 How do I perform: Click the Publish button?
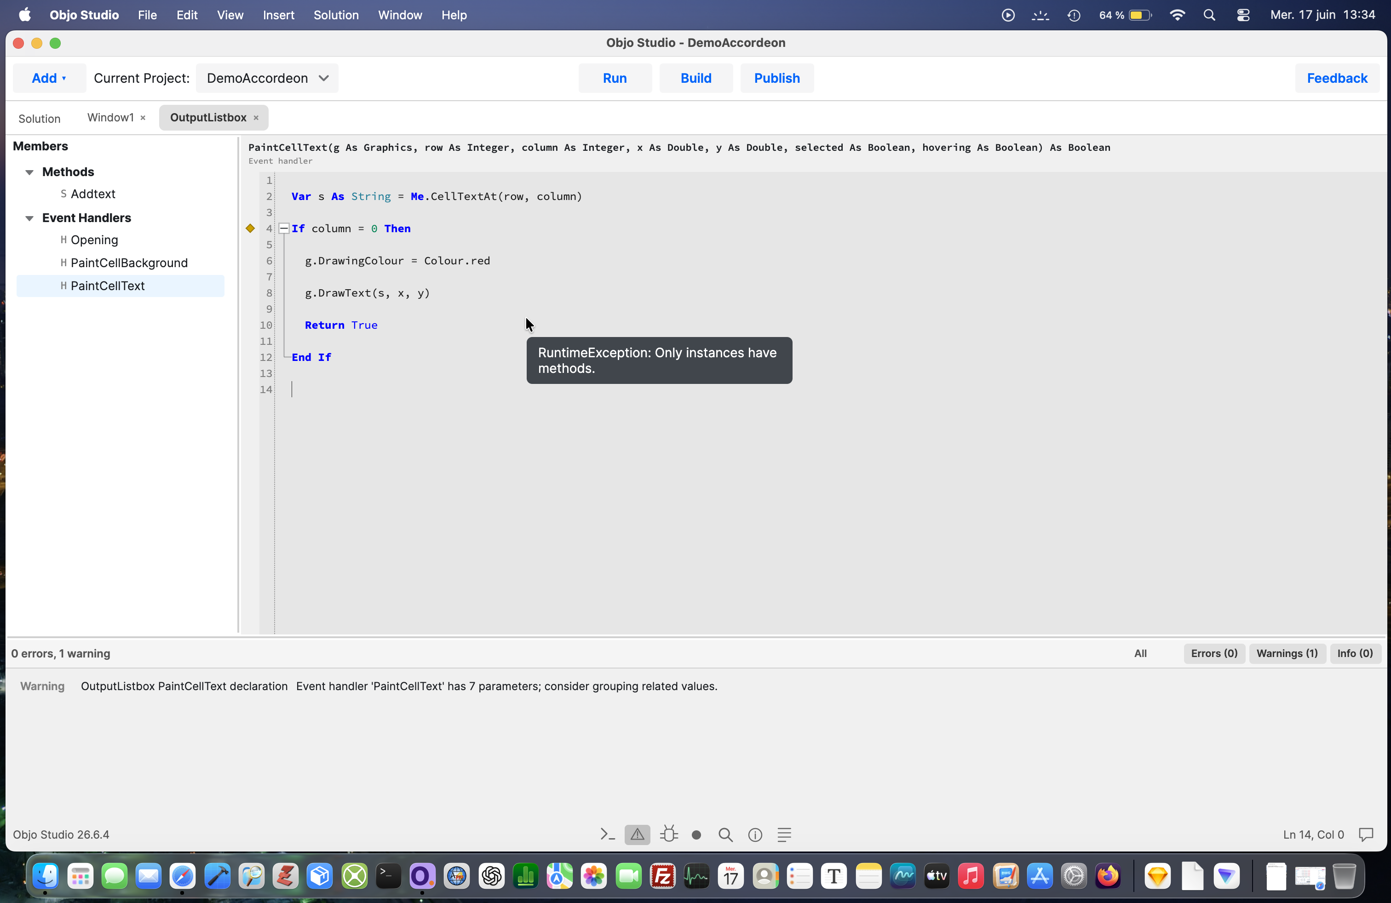777,78
